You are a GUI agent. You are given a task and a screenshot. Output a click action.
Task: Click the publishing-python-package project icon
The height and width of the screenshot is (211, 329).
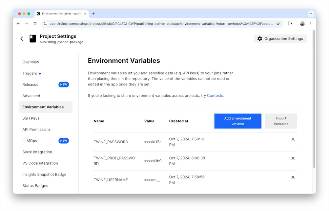pyautogui.click(x=32, y=38)
